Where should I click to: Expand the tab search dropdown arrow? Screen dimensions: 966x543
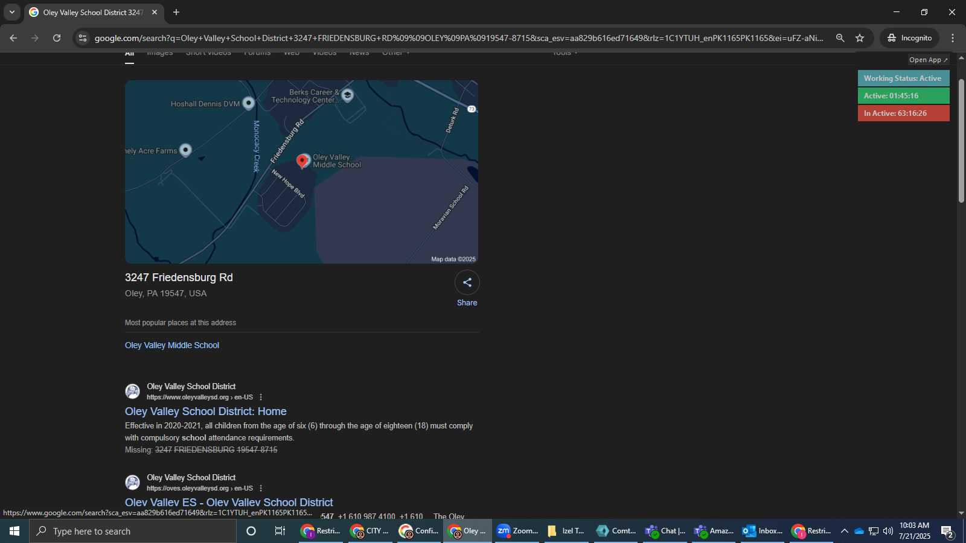[11, 12]
